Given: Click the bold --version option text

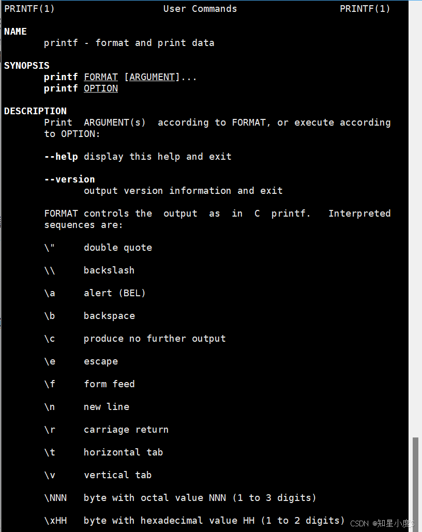Looking at the screenshot, I should click(70, 179).
